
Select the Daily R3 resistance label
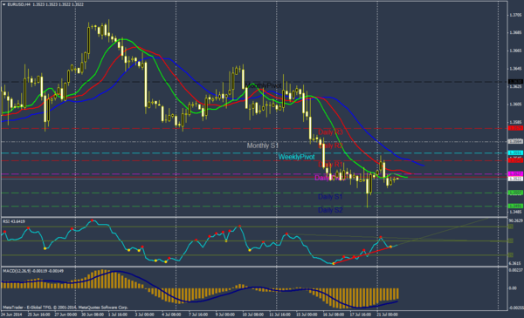tap(330, 132)
